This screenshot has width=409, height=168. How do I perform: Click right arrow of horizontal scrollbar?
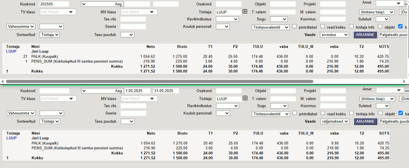coord(404,82)
